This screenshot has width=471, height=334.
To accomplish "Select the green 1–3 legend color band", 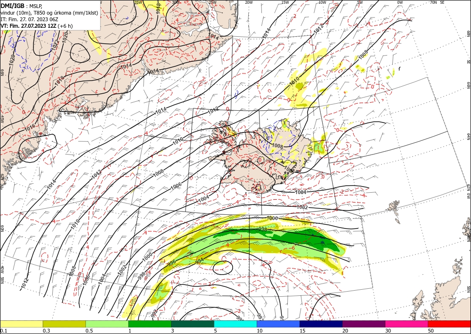I will (x=150, y=324).
